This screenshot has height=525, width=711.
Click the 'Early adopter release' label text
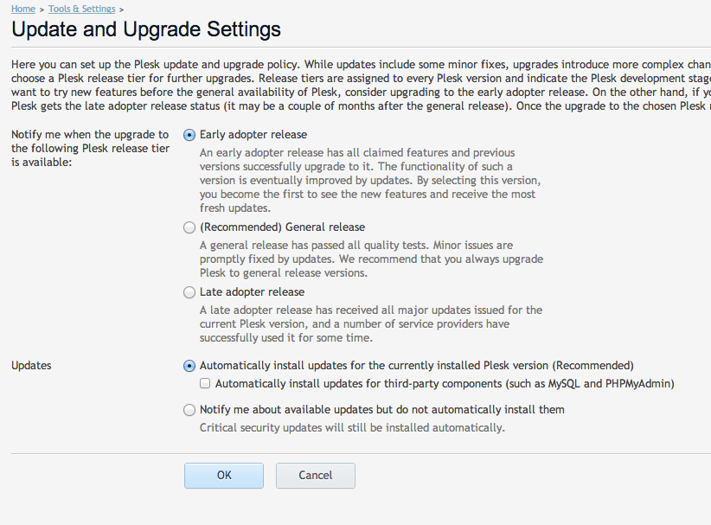[x=253, y=135]
